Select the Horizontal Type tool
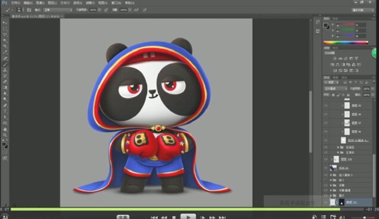This screenshot has height=219, width=379. click(x=5, y=111)
